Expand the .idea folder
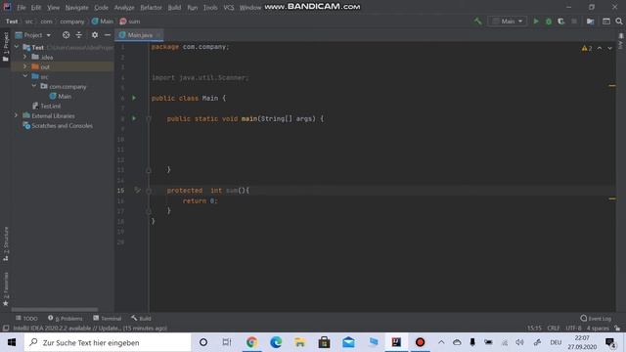 point(25,57)
